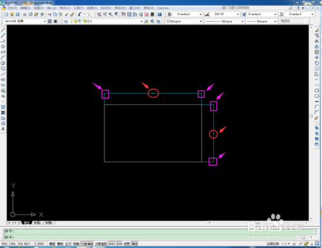Click the Move modify tool
322x248 pixels.
(x=317, y=57)
